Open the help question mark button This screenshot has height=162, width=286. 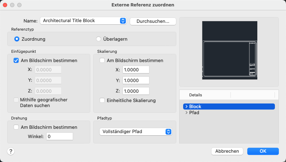click(x=11, y=151)
